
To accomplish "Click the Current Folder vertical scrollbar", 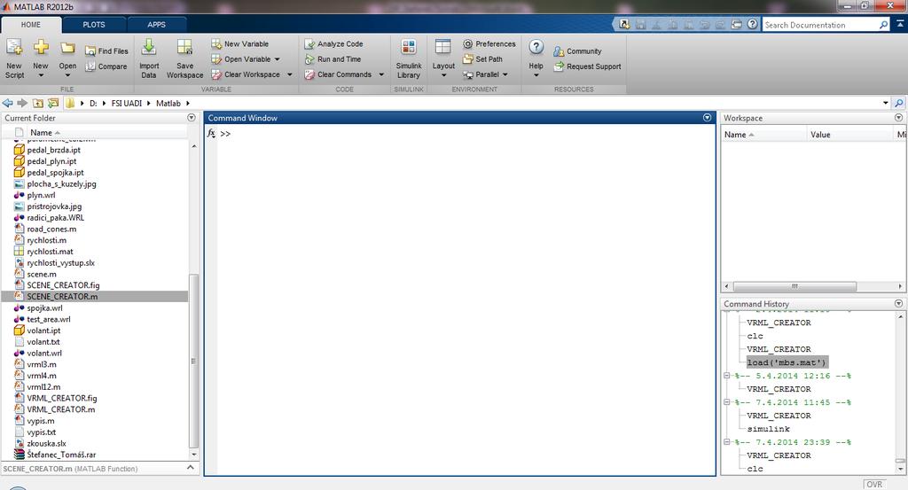I will click(x=193, y=361).
